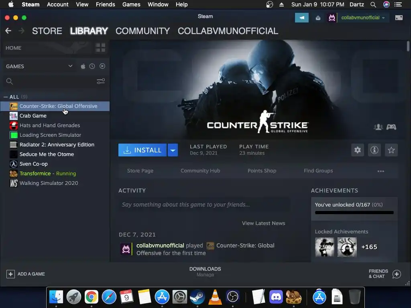411x308 pixels.
Task: Open the COLLABVMUNOFFICIAL profile tab
Action: pos(228,31)
